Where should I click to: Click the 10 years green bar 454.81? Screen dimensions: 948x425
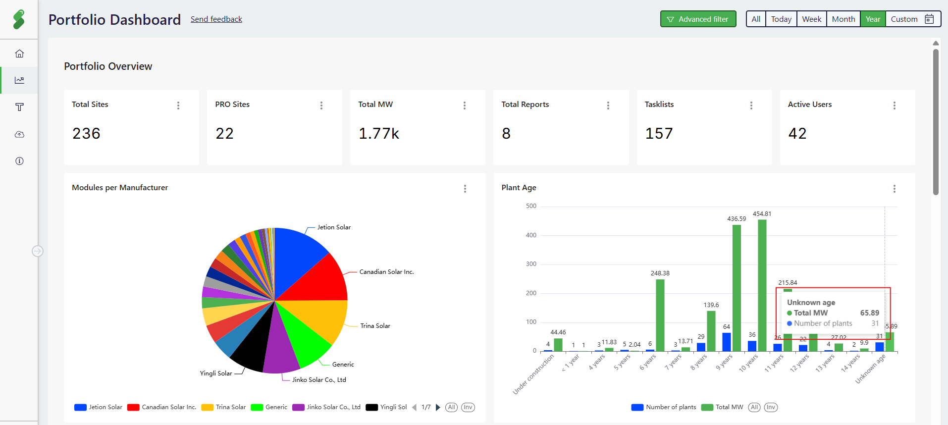click(x=762, y=286)
